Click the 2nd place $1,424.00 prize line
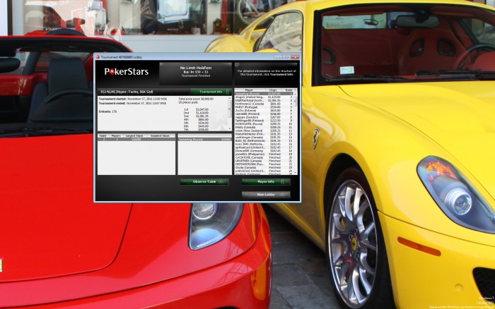495x309 pixels. pyautogui.click(x=196, y=113)
